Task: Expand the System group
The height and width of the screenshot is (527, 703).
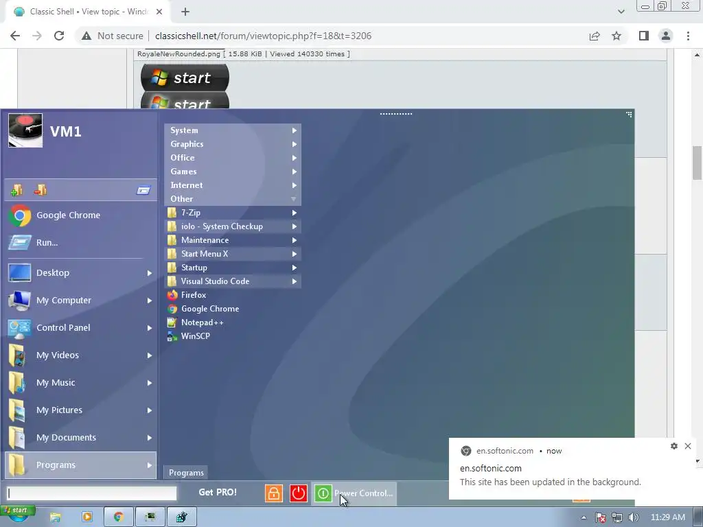Action: coord(233,130)
